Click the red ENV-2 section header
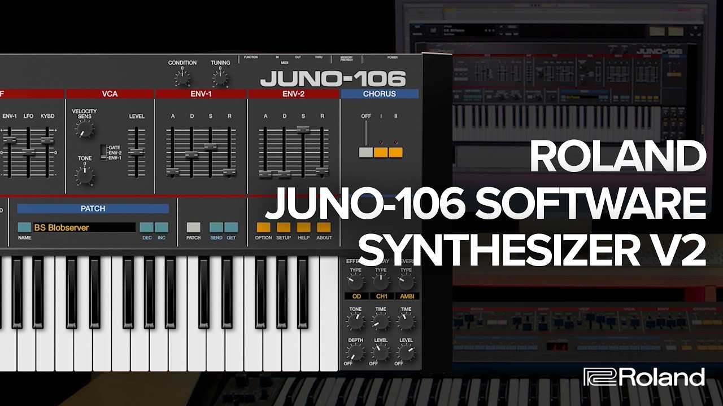723x406 pixels. coord(294,94)
